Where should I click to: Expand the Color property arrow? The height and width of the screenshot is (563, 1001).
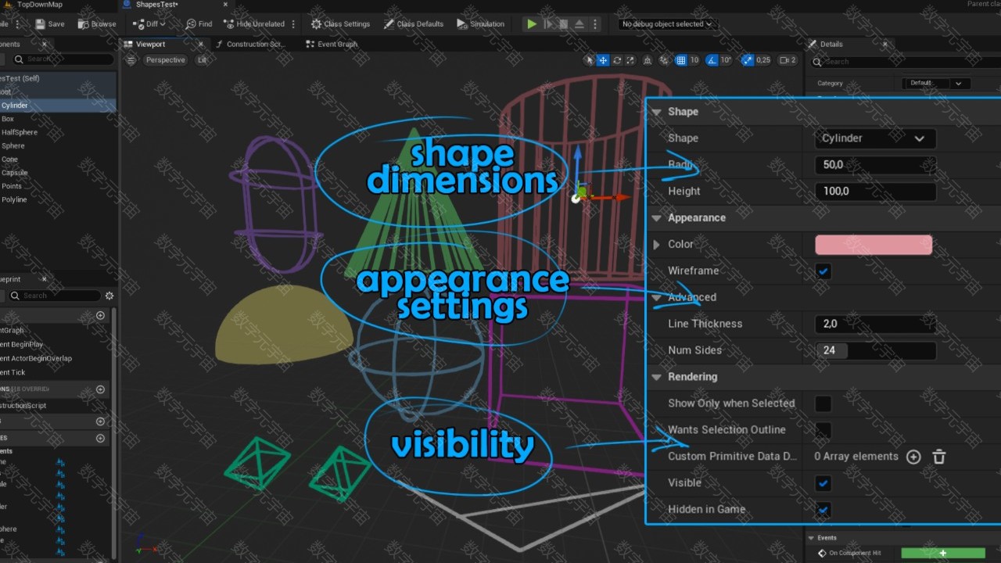pyautogui.click(x=657, y=245)
